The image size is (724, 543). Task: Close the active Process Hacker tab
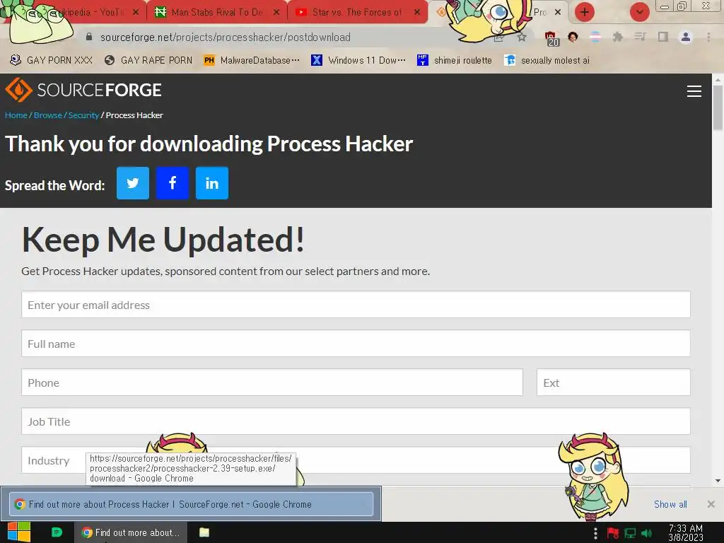tap(558, 12)
